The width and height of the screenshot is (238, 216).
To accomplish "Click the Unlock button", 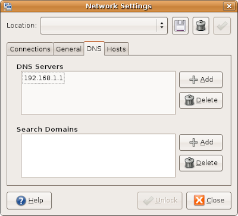I will [159, 201].
